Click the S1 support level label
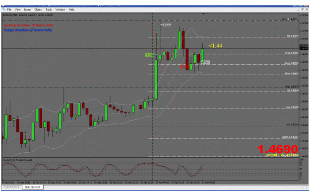 click(x=293, y=91)
